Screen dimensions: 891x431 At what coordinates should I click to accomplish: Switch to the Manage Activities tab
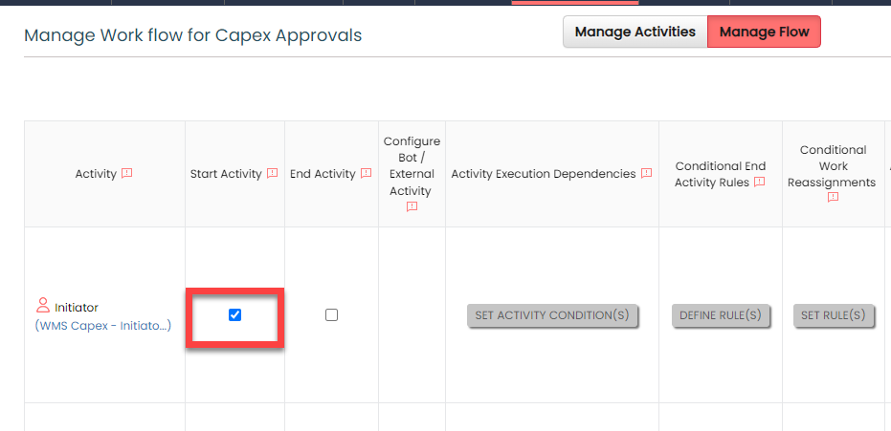(x=635, y=32)
